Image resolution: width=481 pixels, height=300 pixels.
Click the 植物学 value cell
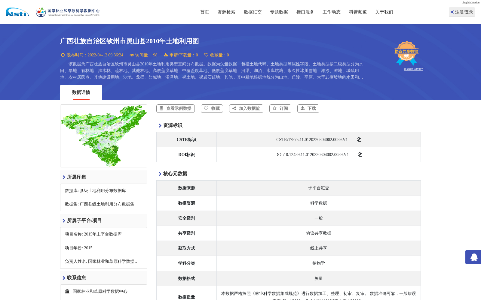(318, 263)
